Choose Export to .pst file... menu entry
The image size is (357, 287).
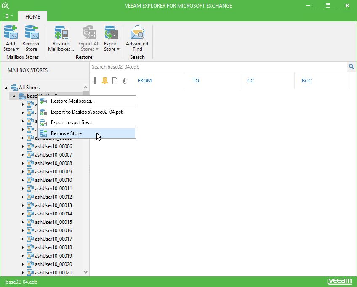87,122
